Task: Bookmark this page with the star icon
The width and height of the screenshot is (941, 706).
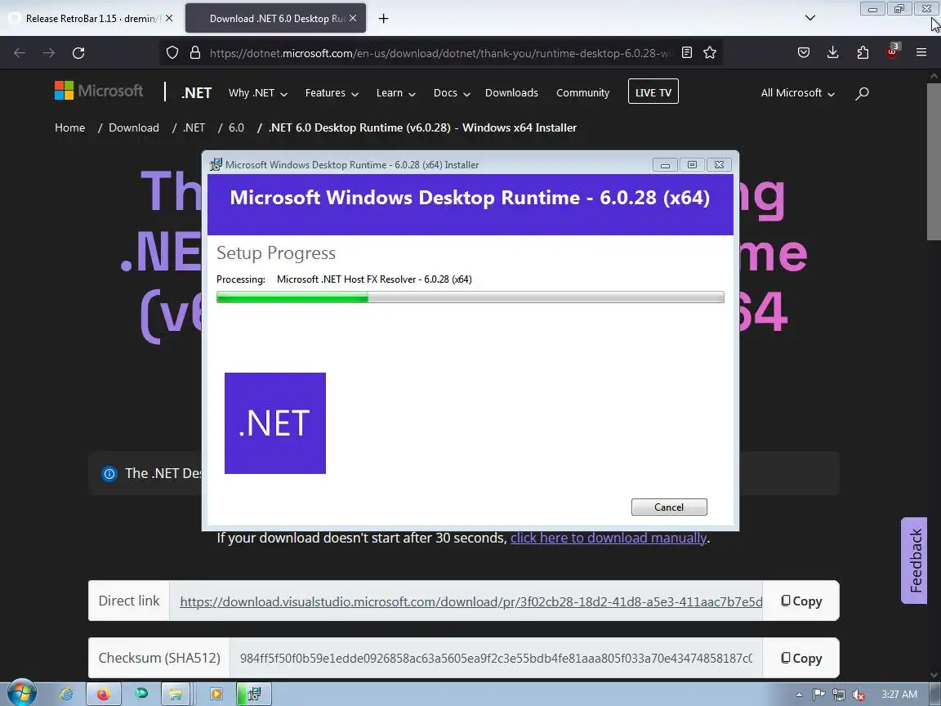Action: point(710,53)
